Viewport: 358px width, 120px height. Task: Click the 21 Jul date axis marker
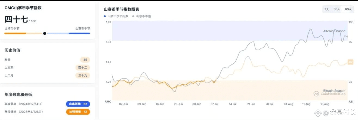pos(251,104)
